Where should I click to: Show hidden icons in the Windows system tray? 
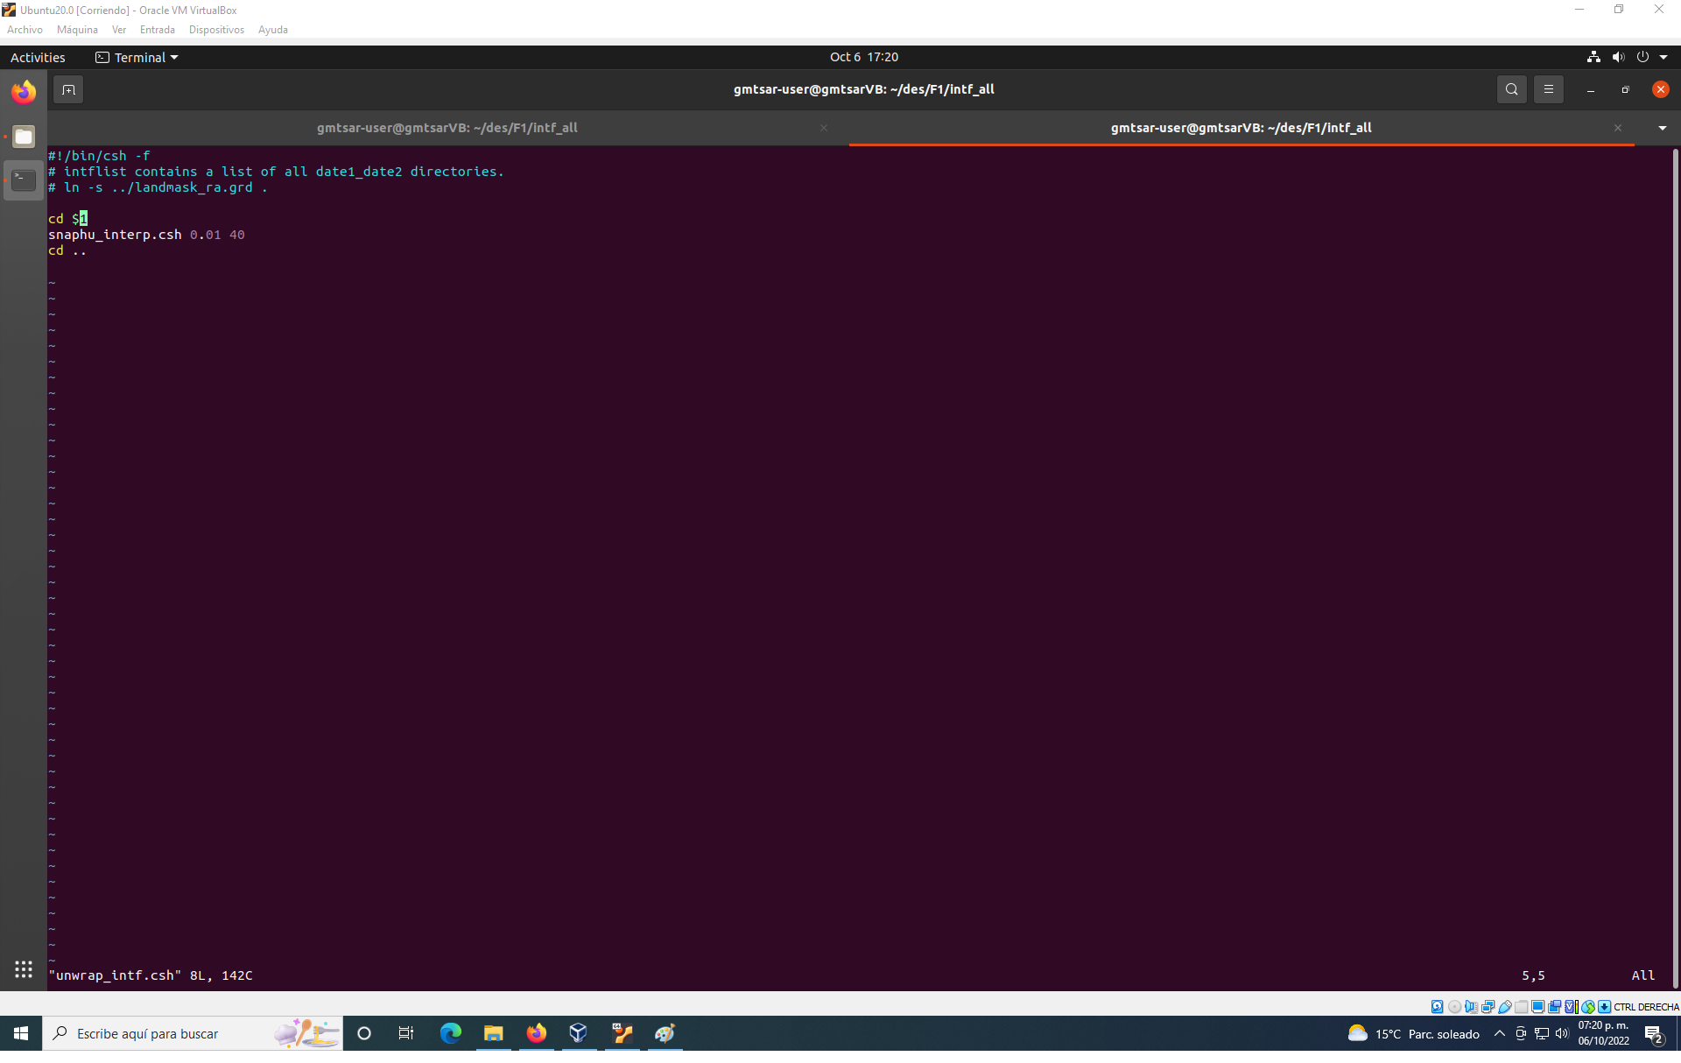click(x=1497, y=1033)
